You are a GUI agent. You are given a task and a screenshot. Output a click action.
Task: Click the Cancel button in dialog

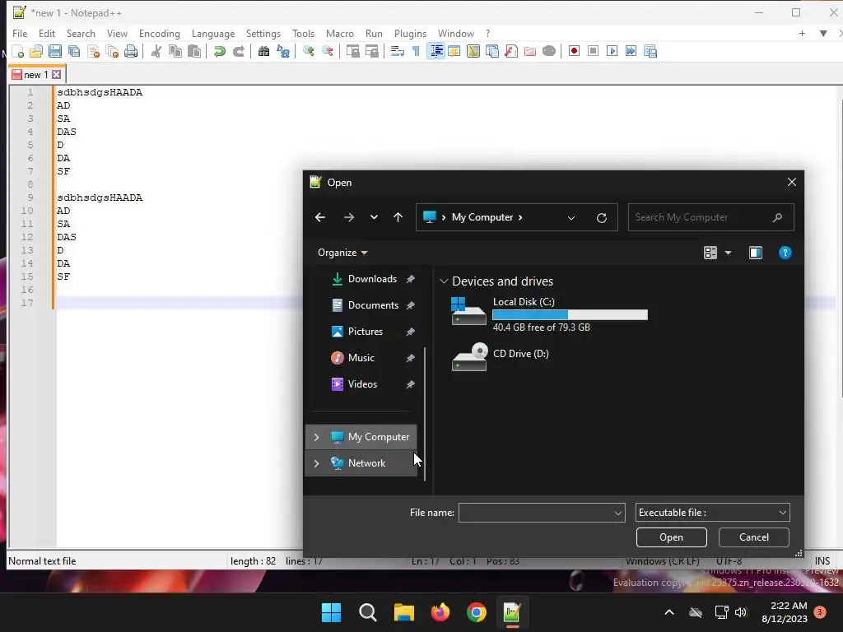pyautogui.click(x=754, y=537)
